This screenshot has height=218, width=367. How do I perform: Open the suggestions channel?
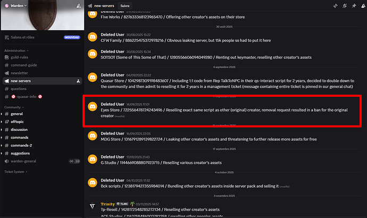pyautogui.click(x=22, y=152)
